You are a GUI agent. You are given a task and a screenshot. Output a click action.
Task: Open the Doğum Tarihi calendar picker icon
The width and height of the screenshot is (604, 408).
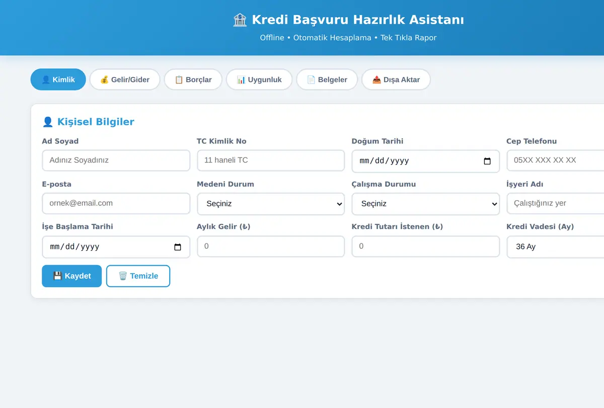pyautogui.click(x=487, y=161)
